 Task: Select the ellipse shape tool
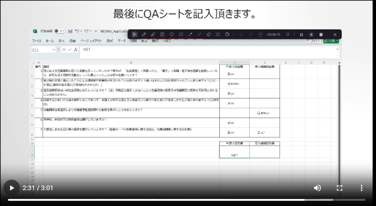click(x=171, y=35)
